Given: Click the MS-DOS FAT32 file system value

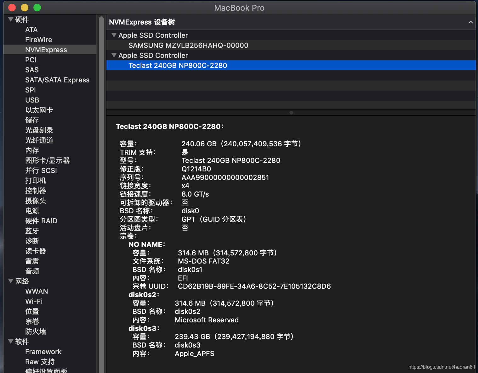Looking at the screenshot, I should click(204, 261).
